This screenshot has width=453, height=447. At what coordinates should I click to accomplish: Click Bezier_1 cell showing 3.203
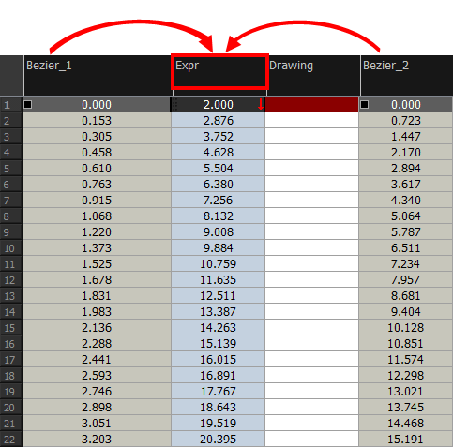(97, 440)
